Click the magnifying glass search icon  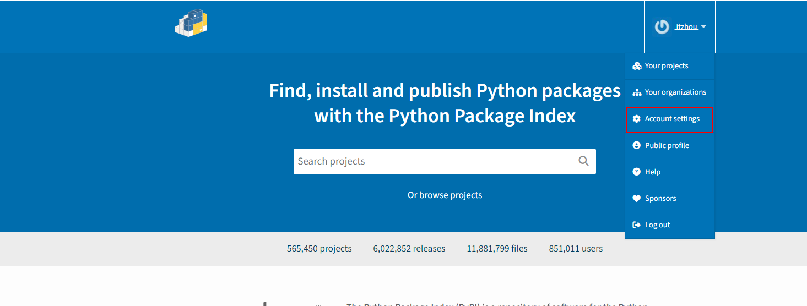[583, 161]
